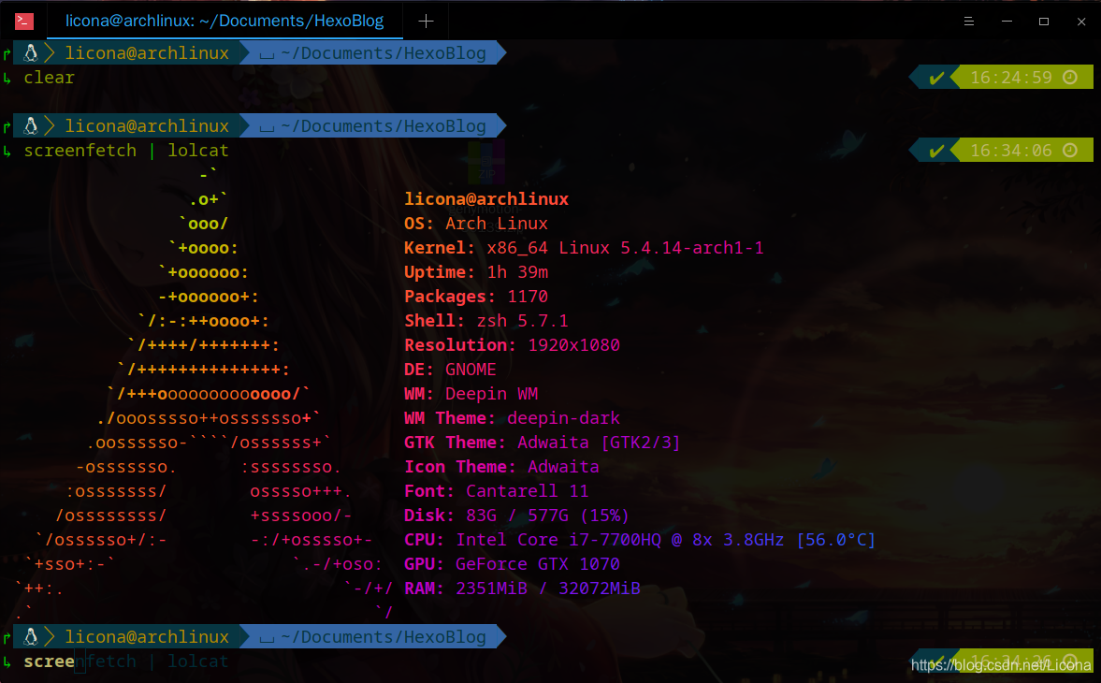Image resolution: width=1101 pixels, height=683 pixels.
Task: Click the timestamp 16:34:06
Action: (x=1011, y=151)
